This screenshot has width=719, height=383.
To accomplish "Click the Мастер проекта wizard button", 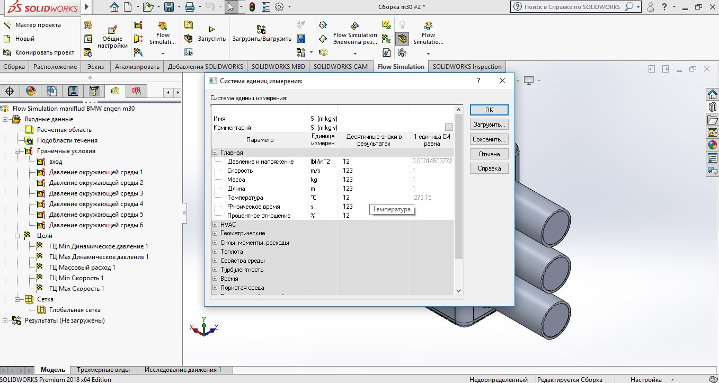I will 32,25.
